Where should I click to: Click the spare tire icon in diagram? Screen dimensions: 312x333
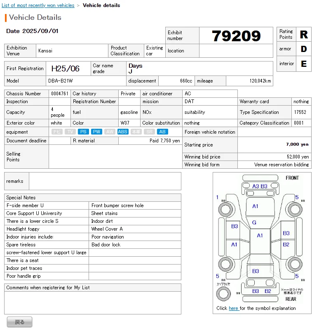click(x=223, y=293)
